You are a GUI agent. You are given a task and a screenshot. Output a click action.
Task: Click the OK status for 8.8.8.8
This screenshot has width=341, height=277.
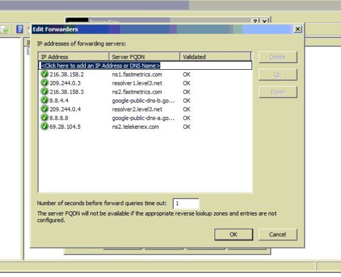click(187, 118)
